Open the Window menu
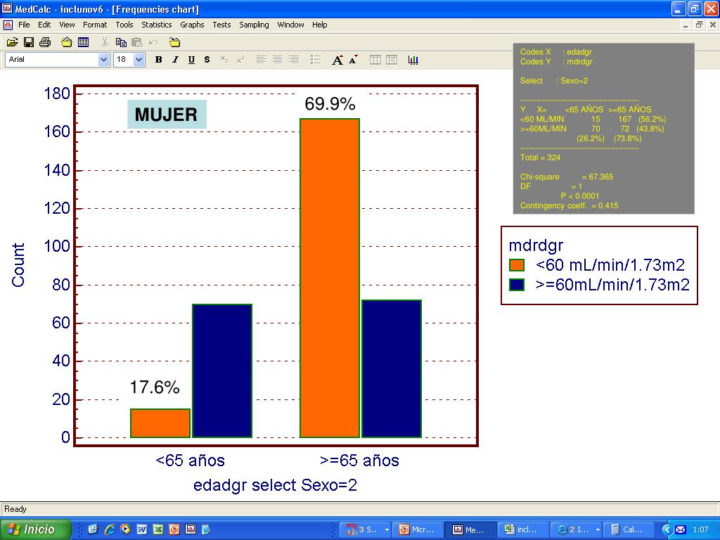This screenshot has height=540, width=720. coord(290,25)
